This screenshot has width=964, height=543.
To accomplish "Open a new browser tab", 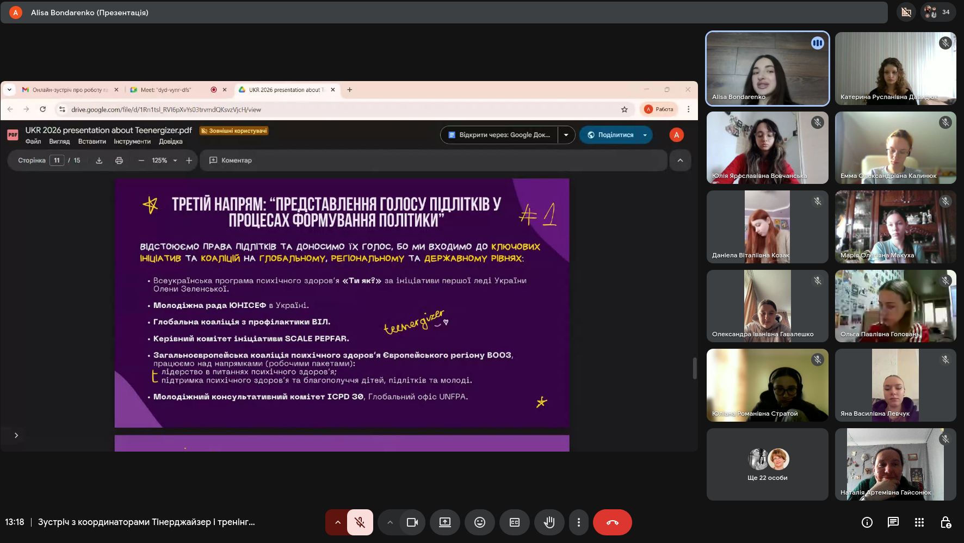I will (350, 90).
